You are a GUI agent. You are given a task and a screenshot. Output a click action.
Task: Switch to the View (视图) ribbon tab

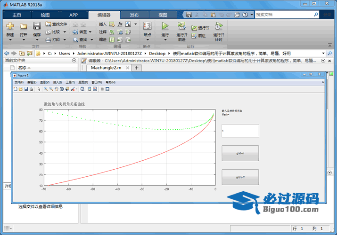163,15
